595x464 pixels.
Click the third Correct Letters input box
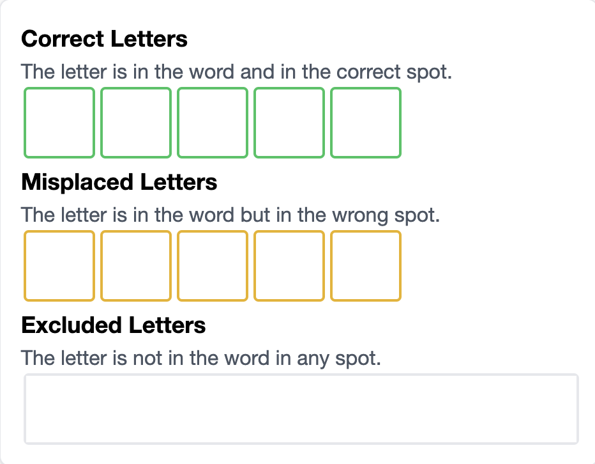(212, 122)
